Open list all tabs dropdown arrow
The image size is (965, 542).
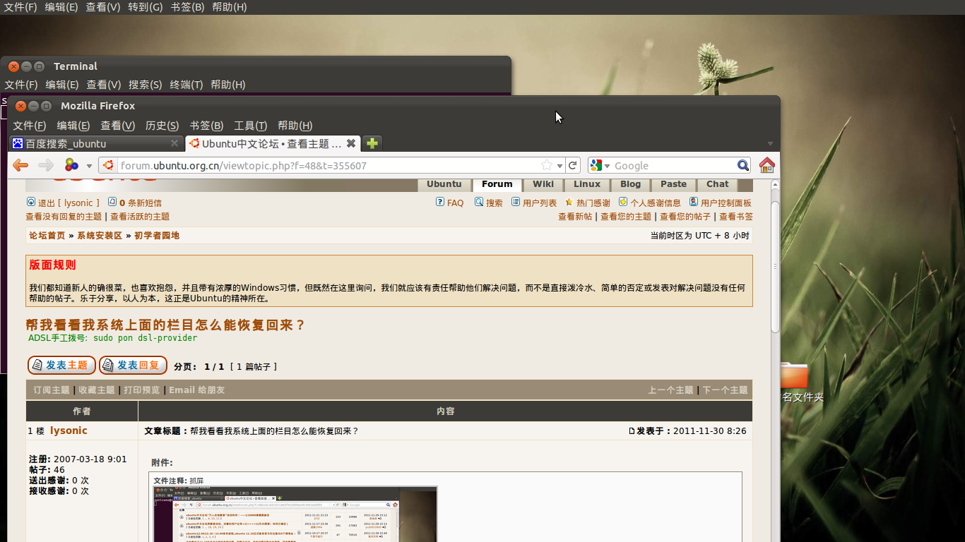(x=770, y=143)
